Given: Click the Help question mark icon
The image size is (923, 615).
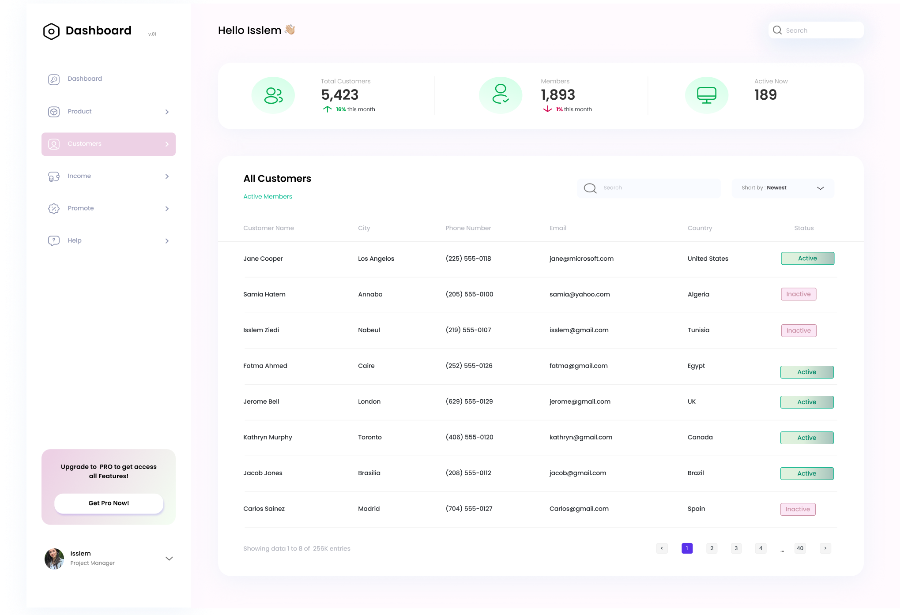Looking at the screenshot, I should pos(53,240).
